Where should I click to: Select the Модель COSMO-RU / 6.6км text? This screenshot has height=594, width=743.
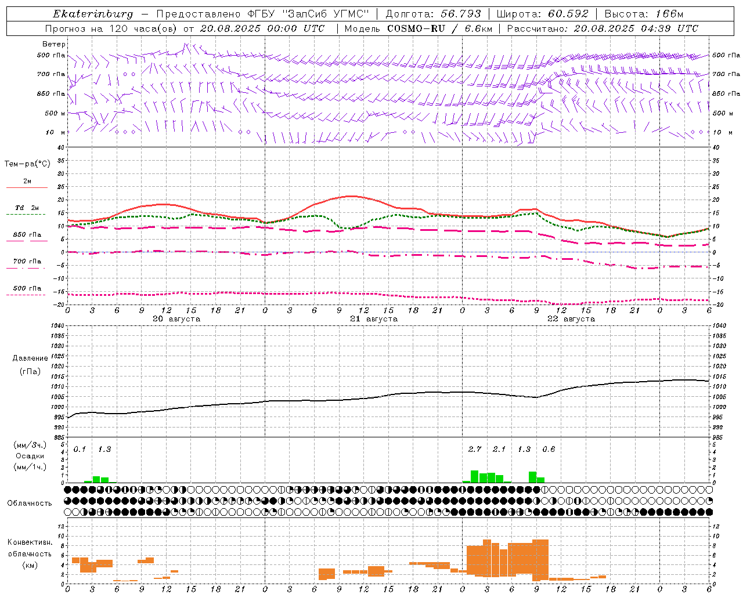[419, 28]
